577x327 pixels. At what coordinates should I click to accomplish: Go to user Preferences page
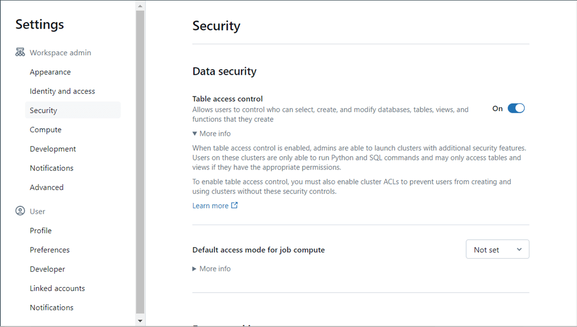coord(50,250)
